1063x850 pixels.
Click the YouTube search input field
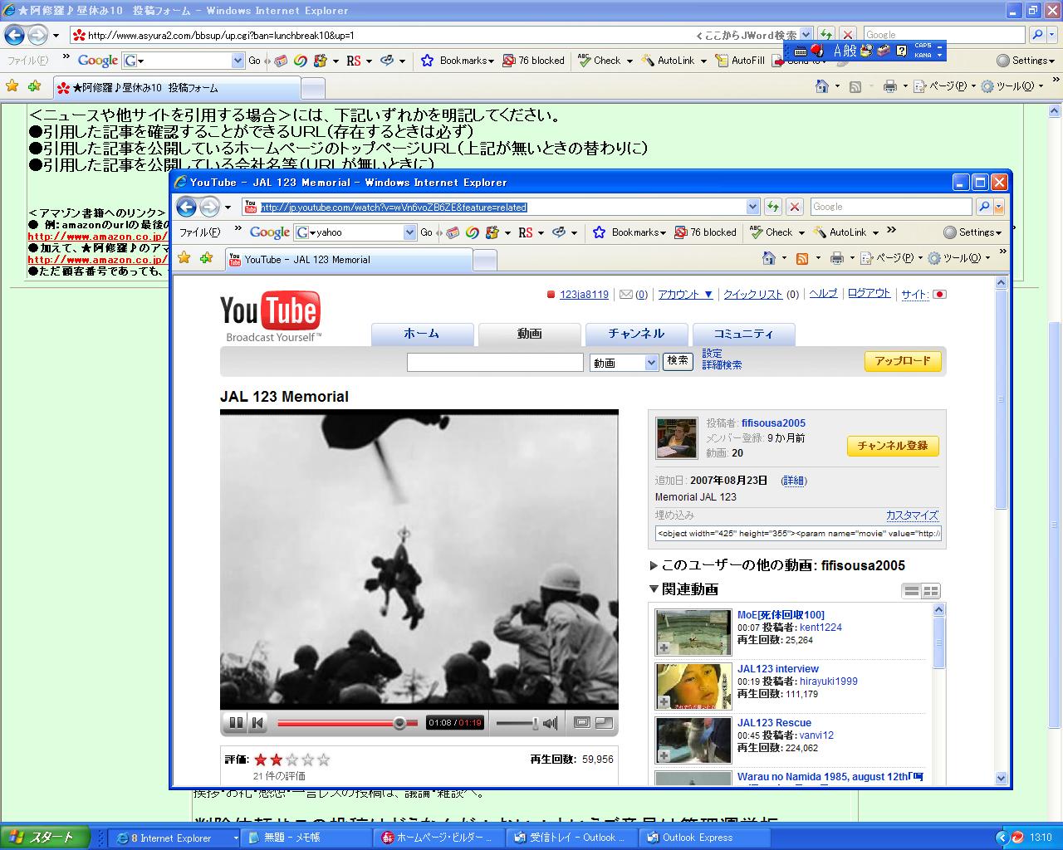point(495,363)
